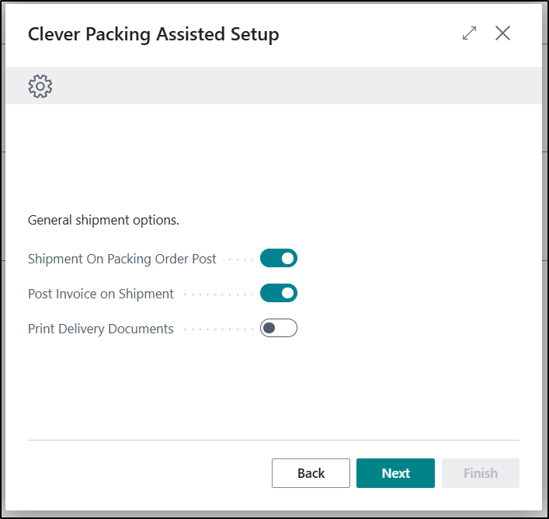Image resolution: width=549 pixels, height=519 pixels.
Task: Proceed with the Next button
Action: [395, 473]
